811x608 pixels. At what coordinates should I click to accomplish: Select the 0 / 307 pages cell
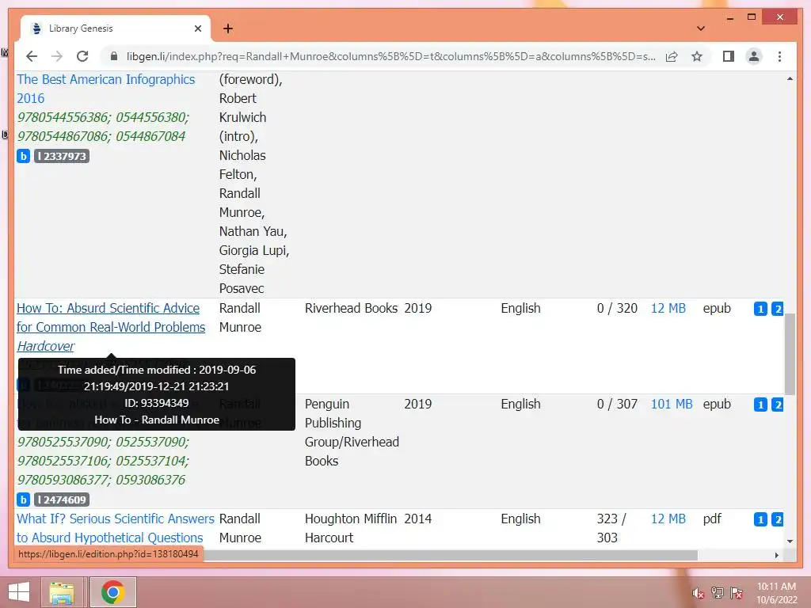(617, 404)
